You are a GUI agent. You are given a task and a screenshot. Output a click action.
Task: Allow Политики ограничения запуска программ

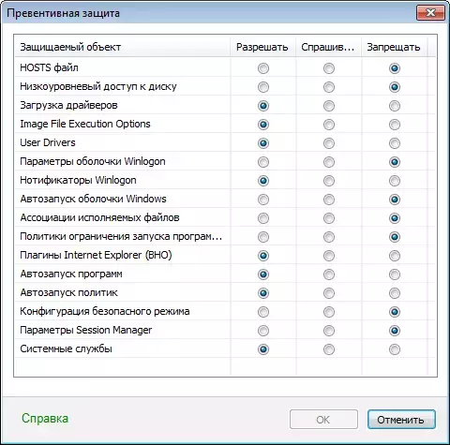point(263,237)
